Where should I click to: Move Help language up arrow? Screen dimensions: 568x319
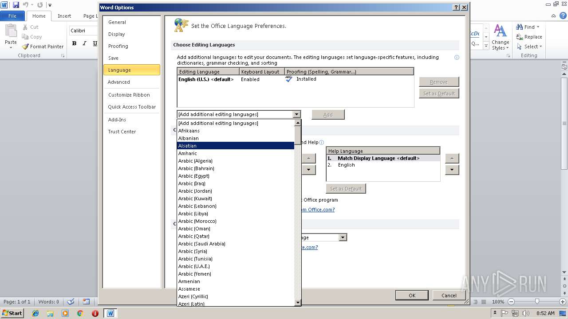pyautogui.click(x=452, y=158)
